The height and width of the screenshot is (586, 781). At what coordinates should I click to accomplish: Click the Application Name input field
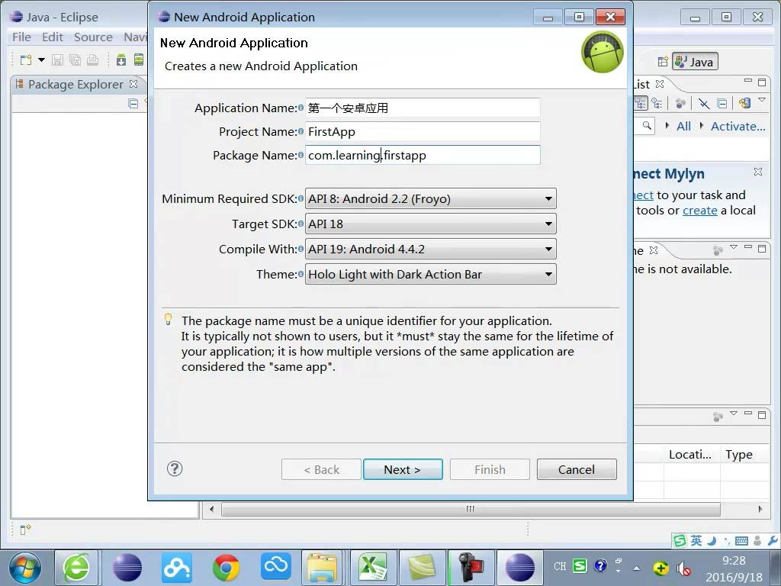423,108
